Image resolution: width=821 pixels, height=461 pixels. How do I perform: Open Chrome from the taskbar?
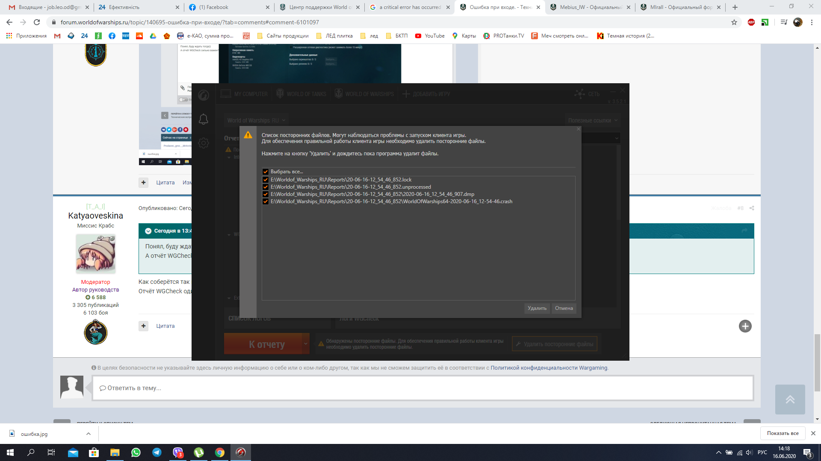[220, 452]
